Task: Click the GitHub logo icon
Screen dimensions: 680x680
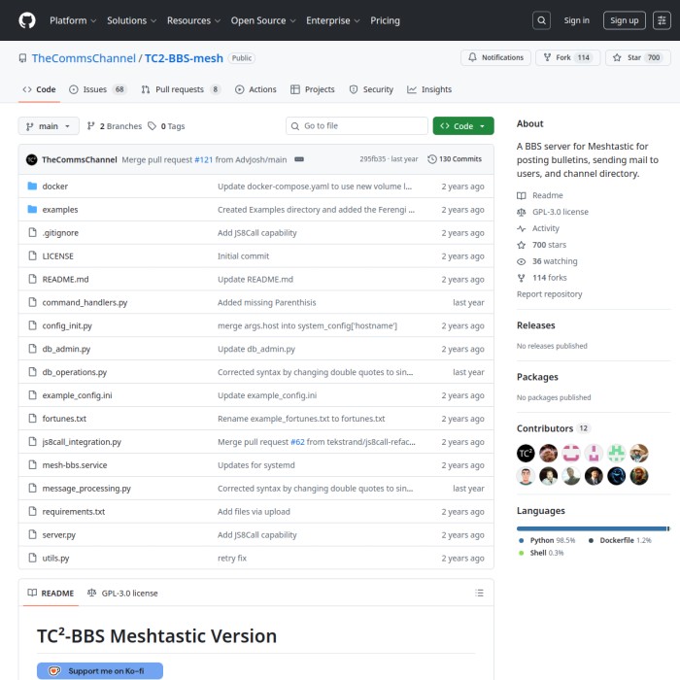Action: coord(26,19)
